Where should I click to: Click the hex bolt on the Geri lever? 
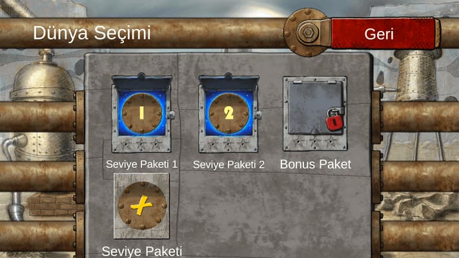click(308, 32)
